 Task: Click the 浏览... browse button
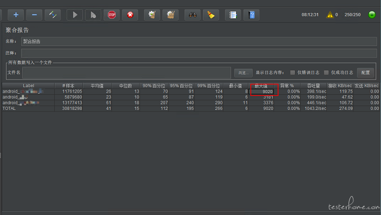click(x=243, y=73)
